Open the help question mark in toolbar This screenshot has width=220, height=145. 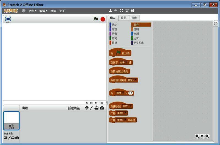133,11
